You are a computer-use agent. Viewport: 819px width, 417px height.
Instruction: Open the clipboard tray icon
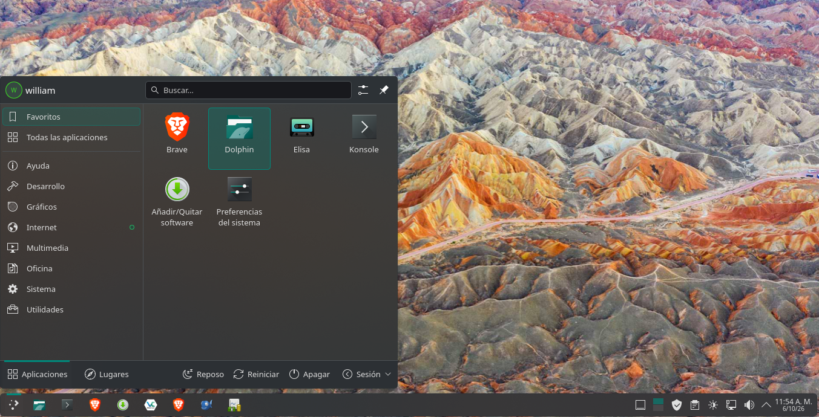pos(695,405)
